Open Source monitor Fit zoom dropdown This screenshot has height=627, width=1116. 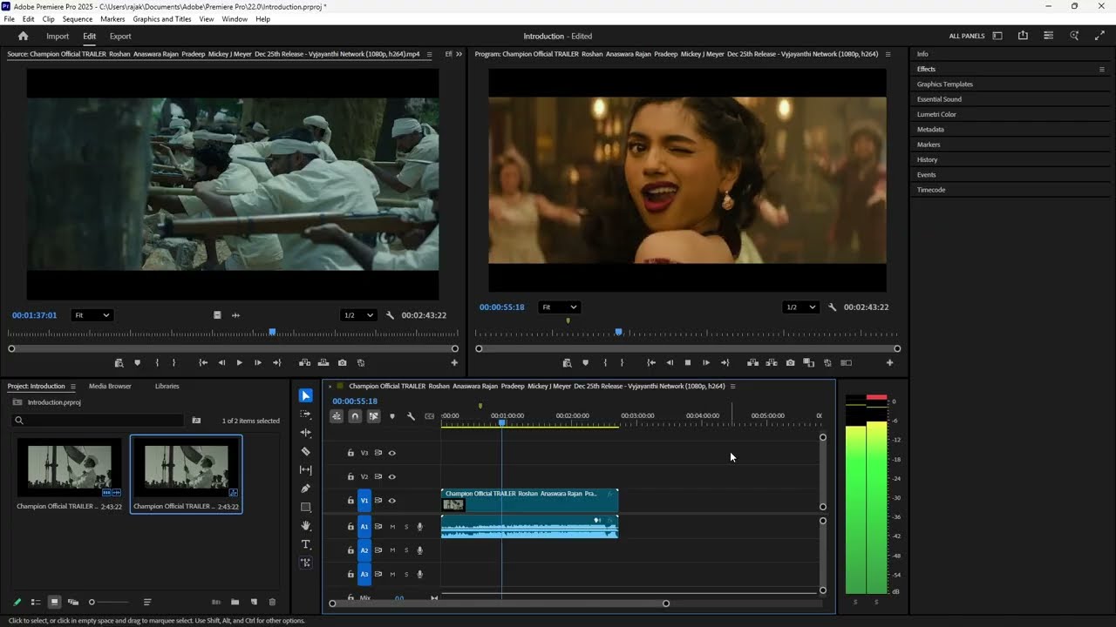tap(92, 315)
